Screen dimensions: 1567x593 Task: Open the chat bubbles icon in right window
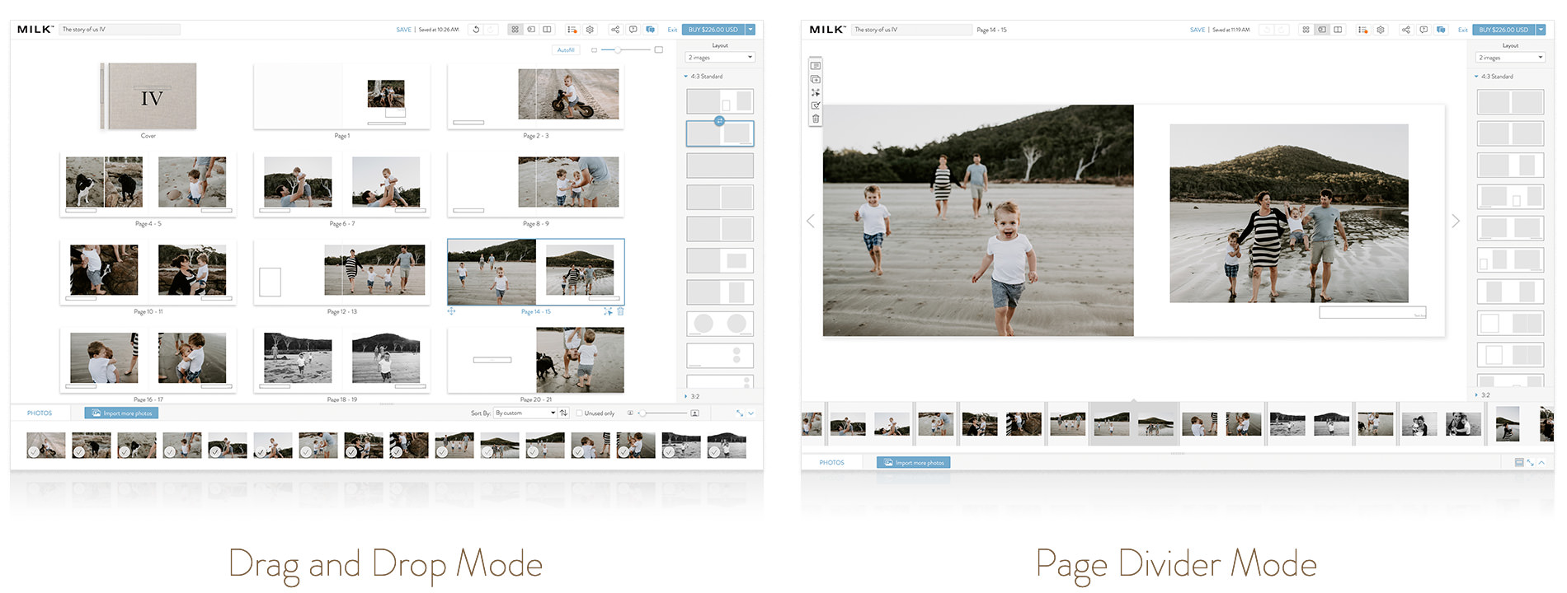coord(1441,30)
